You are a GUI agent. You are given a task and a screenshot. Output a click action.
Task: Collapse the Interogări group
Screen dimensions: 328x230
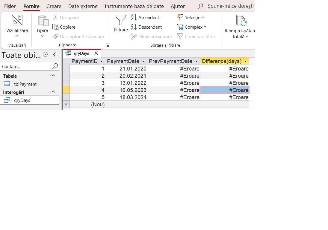[53, 92]
